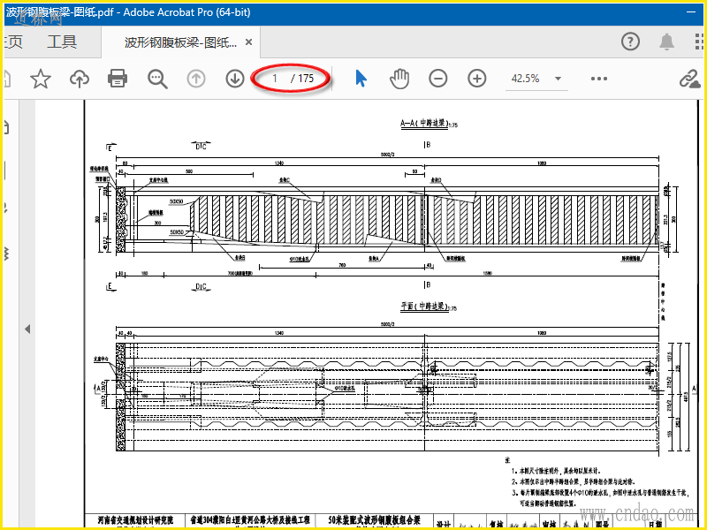Show more tools via ellipsis button
Image resolution: width=707 pixels, height=530 pixels.
pyautogui.click(x=599, y=79)
